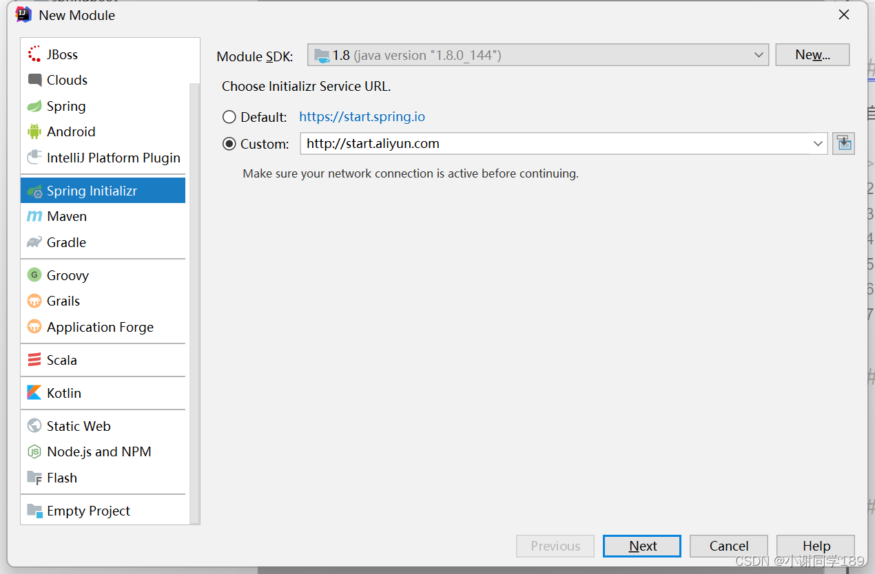Click the New... SDK button
Image resolution: width=875 pixels, height=574 pixels.
click(x=812, y=55)
